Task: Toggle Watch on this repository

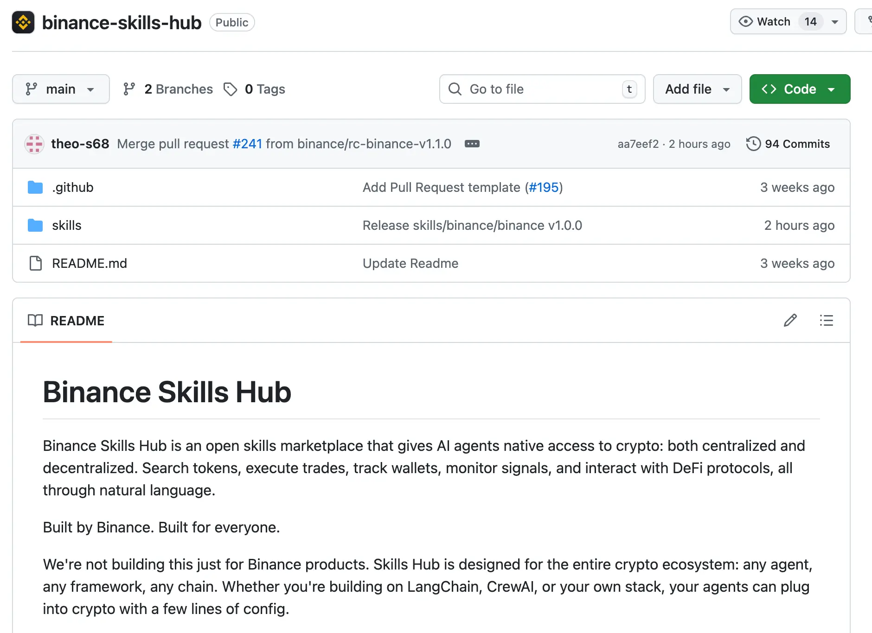Action: [x=765, y=22]
